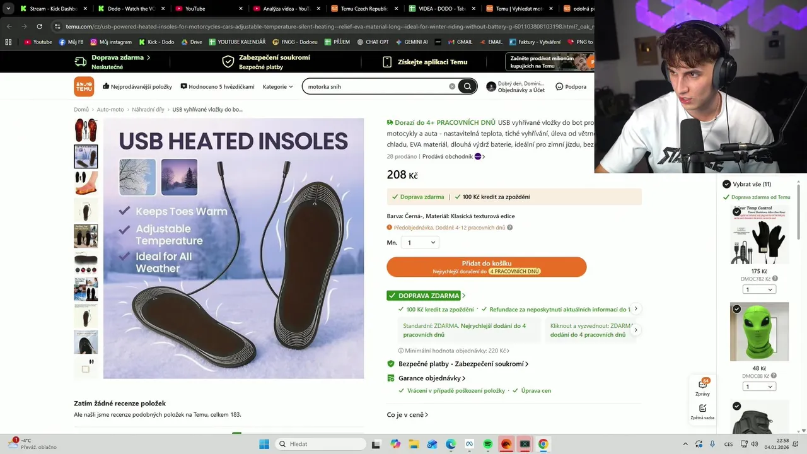Click Prodává obchodník seller link

453,156
